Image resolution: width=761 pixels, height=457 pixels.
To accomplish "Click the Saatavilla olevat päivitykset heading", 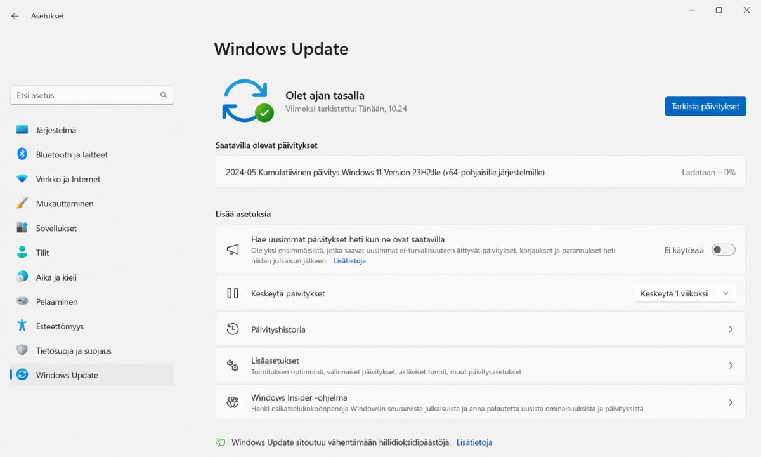I will 266,145.
